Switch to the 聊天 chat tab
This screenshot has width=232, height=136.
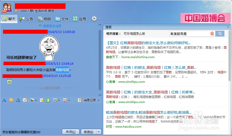click(9, 19)
